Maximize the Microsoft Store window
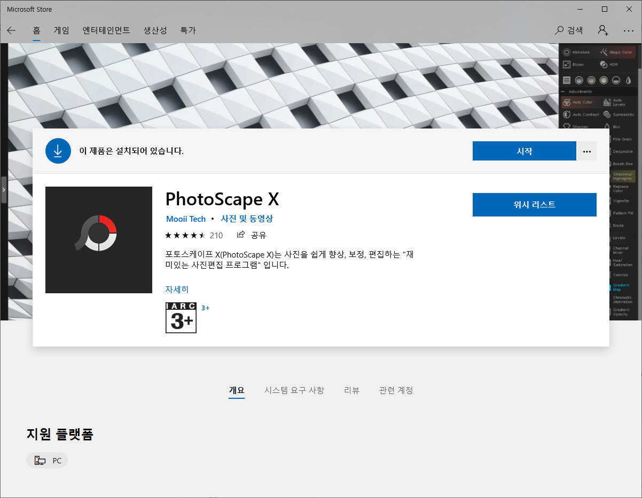The height and width of the screenshot is (498, 642). coord(605,9)
